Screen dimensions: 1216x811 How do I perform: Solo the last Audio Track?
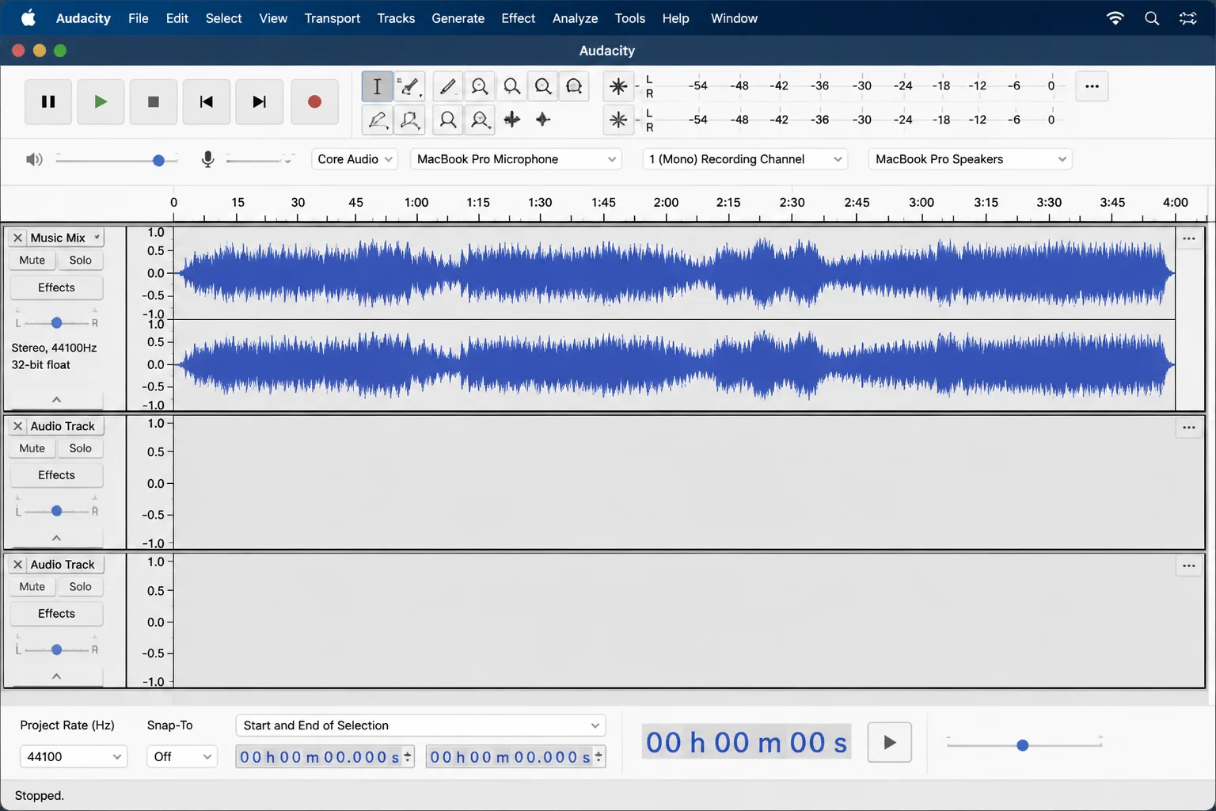pos(80,587)
